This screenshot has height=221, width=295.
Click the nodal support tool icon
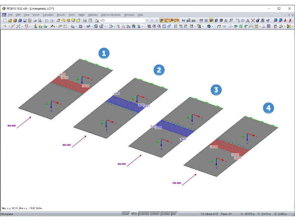coord(35,26)
